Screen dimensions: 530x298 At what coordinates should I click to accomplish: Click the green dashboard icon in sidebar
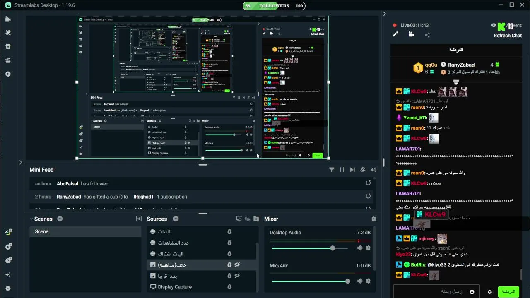click(8, 232)
